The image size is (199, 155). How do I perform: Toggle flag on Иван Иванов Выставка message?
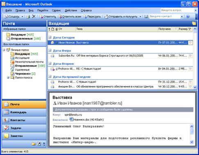(190, 43)
